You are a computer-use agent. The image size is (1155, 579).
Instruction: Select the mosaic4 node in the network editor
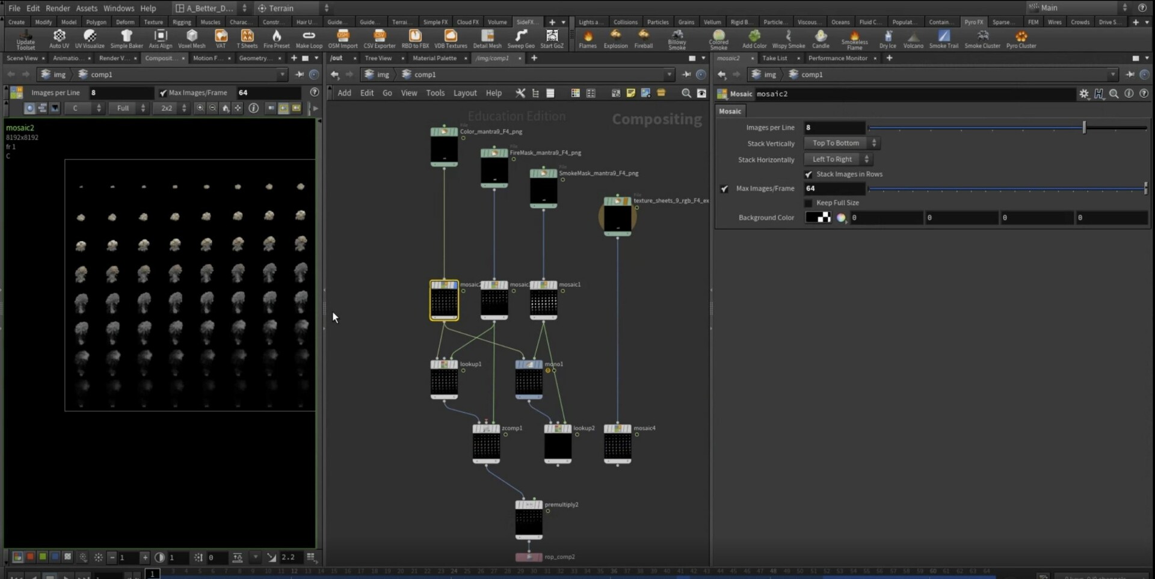617,445
